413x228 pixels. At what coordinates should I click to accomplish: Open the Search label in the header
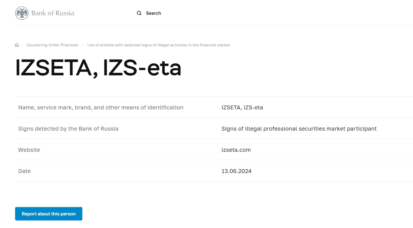(x=153, y=13)
